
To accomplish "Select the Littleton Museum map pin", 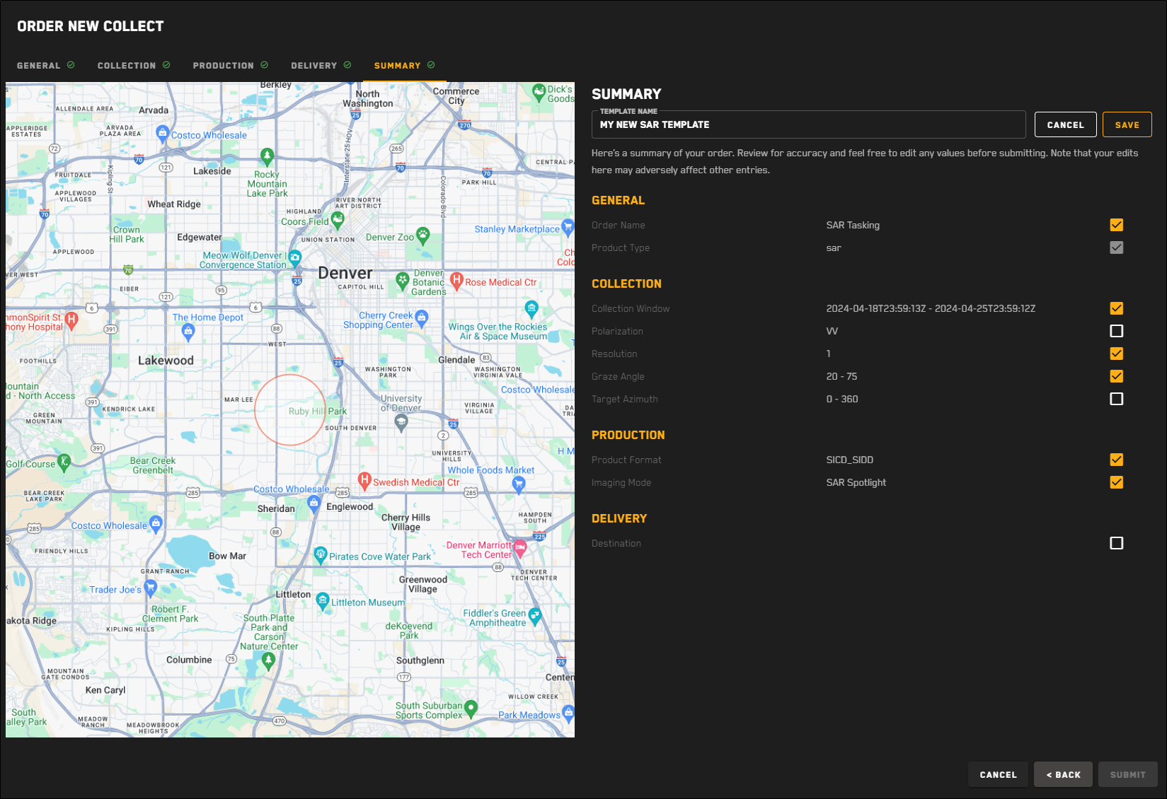I will (323, 601).
